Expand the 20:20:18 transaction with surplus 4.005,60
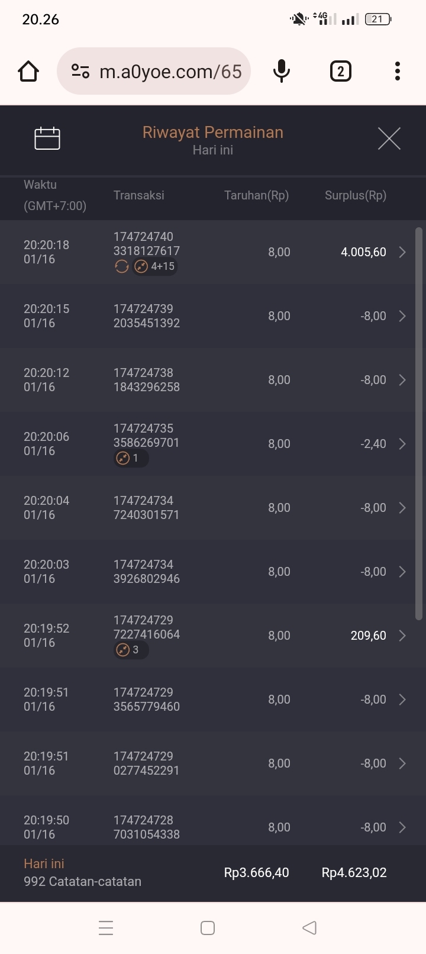Image resolution: width=426 pixels, height=954 pixels. [402, 252]
